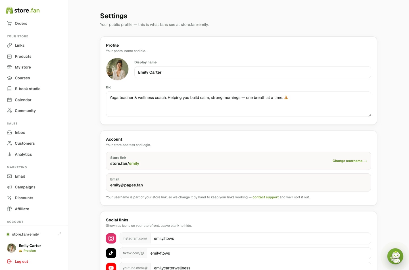The image size is (409, 270).
Task: Click the store.fan logo
Action: click(23, 11)
